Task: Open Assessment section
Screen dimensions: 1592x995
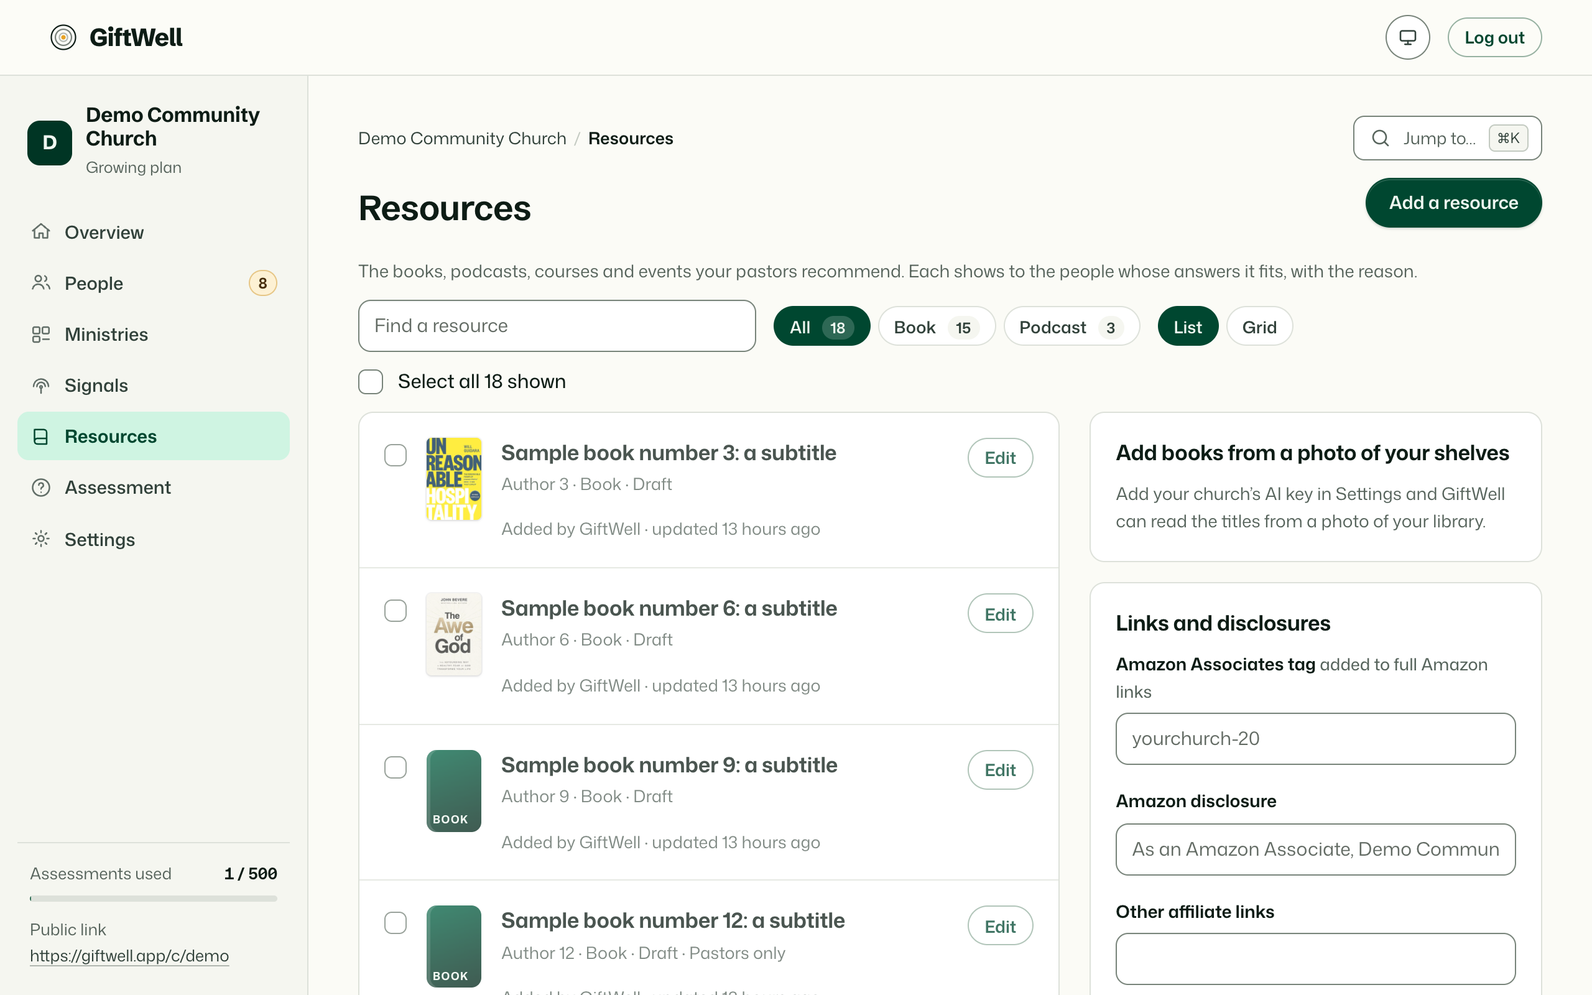Action: pos(153,488)
